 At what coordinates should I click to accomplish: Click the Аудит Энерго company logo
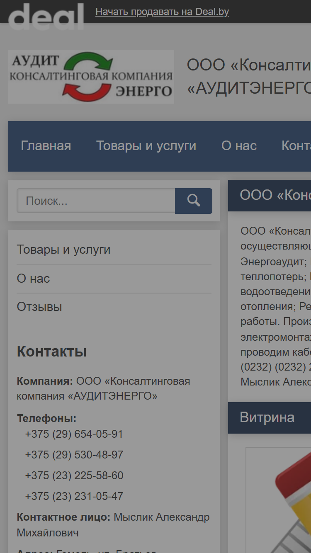tap(91, 77)
